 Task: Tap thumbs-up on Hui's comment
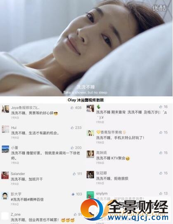tap(72, 128)
